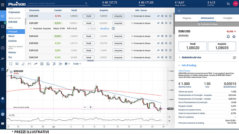
Task: Switch to the Negozia tab
Action: point(187,18)
